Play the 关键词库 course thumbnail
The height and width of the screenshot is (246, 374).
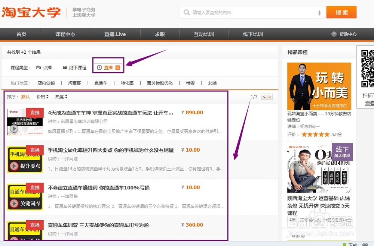[x=25, y=197]
